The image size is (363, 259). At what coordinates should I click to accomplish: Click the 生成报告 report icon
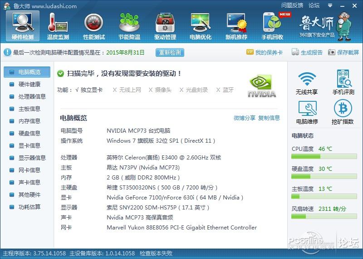pyautogui.click(x=295, y=52)
